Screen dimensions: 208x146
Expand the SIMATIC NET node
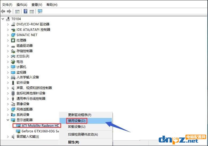pos(8,35)
